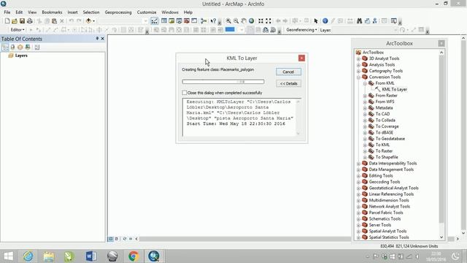The image size is (467, 263).
Task: Collapse the From KML toolset
Action: coord(365,83)
